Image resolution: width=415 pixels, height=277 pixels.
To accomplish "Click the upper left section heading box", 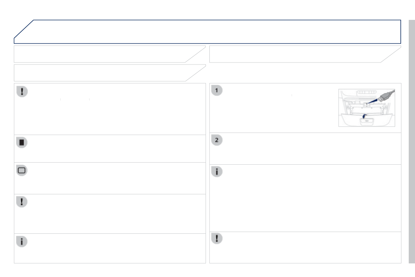I will point(105,54).
